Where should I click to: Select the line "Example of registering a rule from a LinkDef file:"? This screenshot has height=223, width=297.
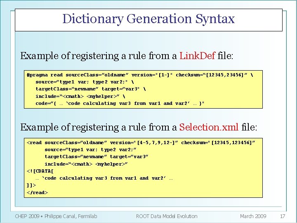click(x=127, y=56)
